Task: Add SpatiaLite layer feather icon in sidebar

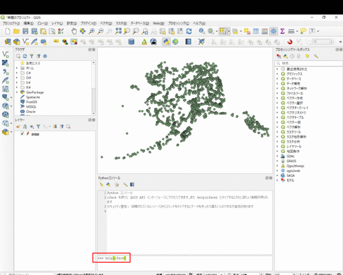Action: [x=5, y=81]
